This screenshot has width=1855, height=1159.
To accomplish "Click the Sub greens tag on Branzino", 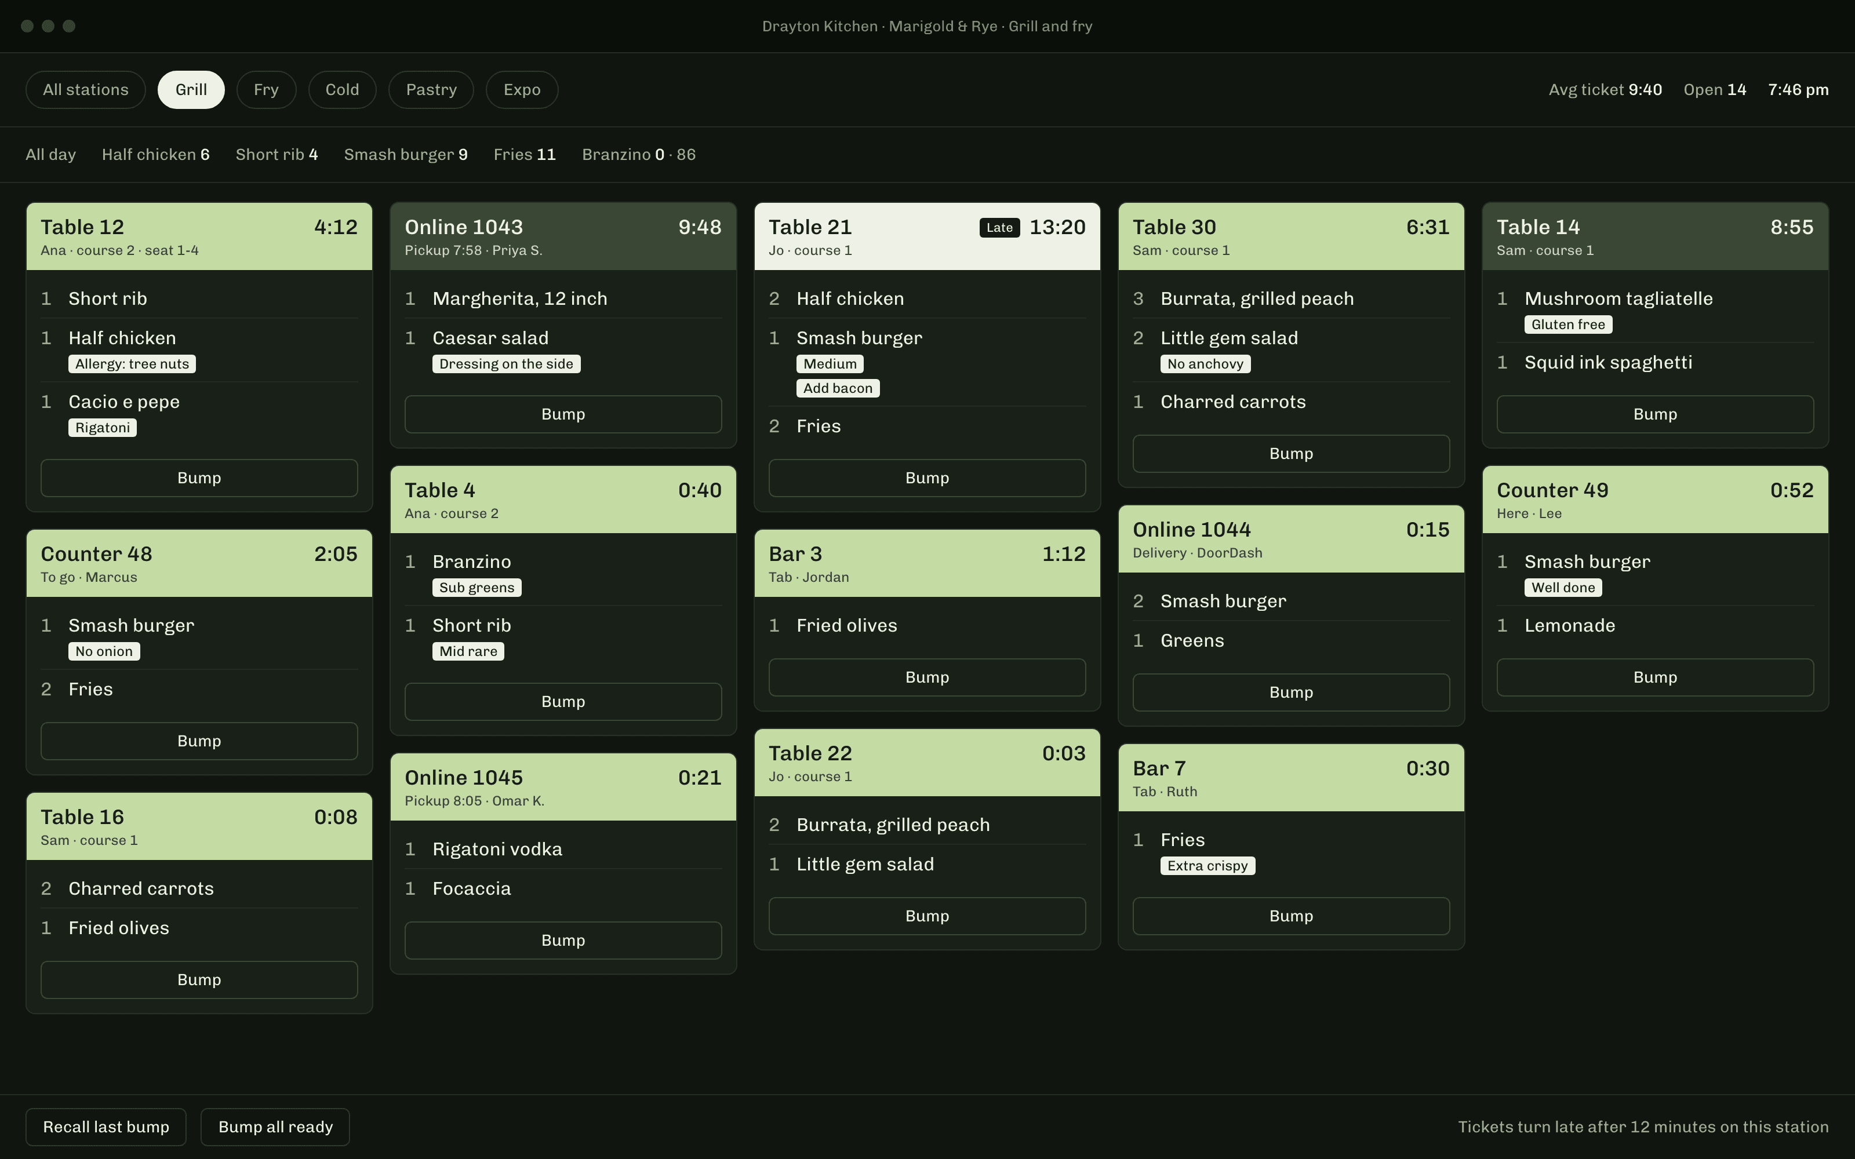I will [x=477, y=588].
